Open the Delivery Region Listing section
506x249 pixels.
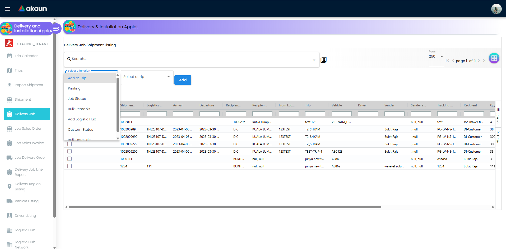(28, 186)
